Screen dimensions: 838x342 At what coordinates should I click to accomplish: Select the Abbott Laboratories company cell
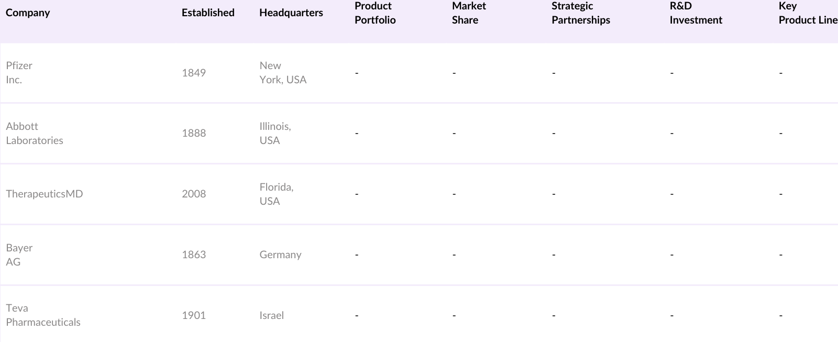tap(35, 134)
